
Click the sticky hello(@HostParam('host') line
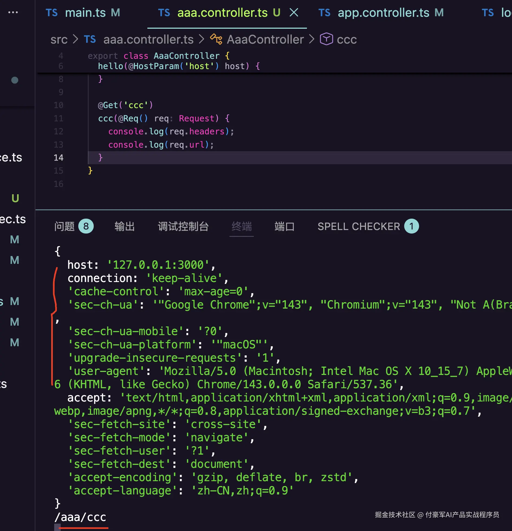click(x=179, y=66)
